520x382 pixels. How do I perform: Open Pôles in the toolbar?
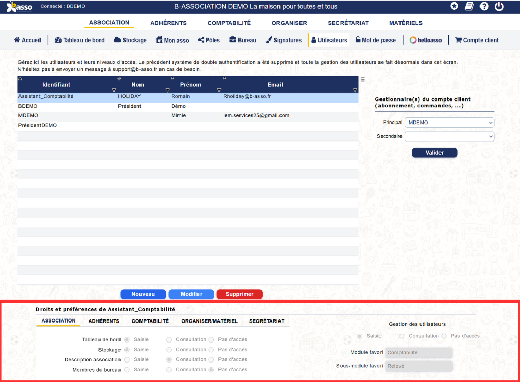(x=209, y=40)
